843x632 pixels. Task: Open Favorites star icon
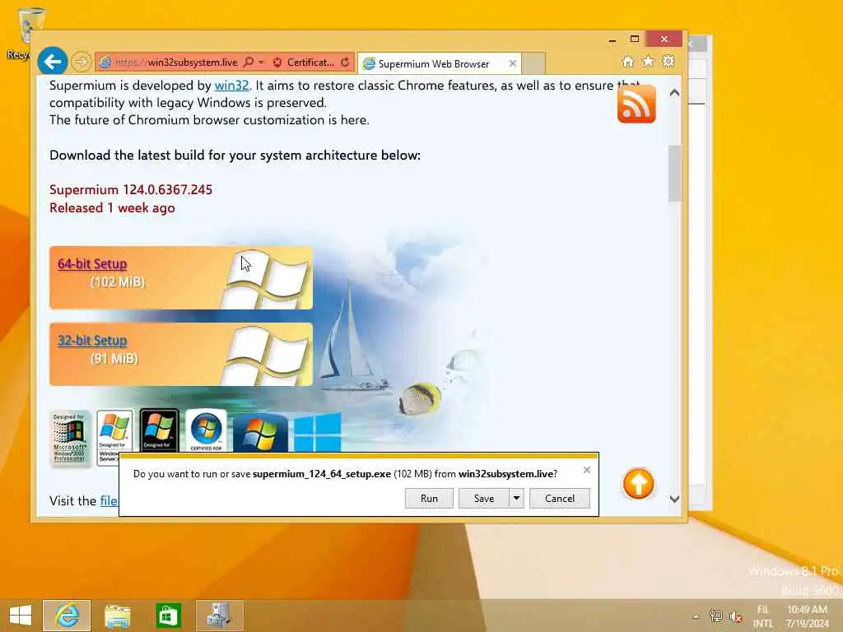click(x=648, y=61)
